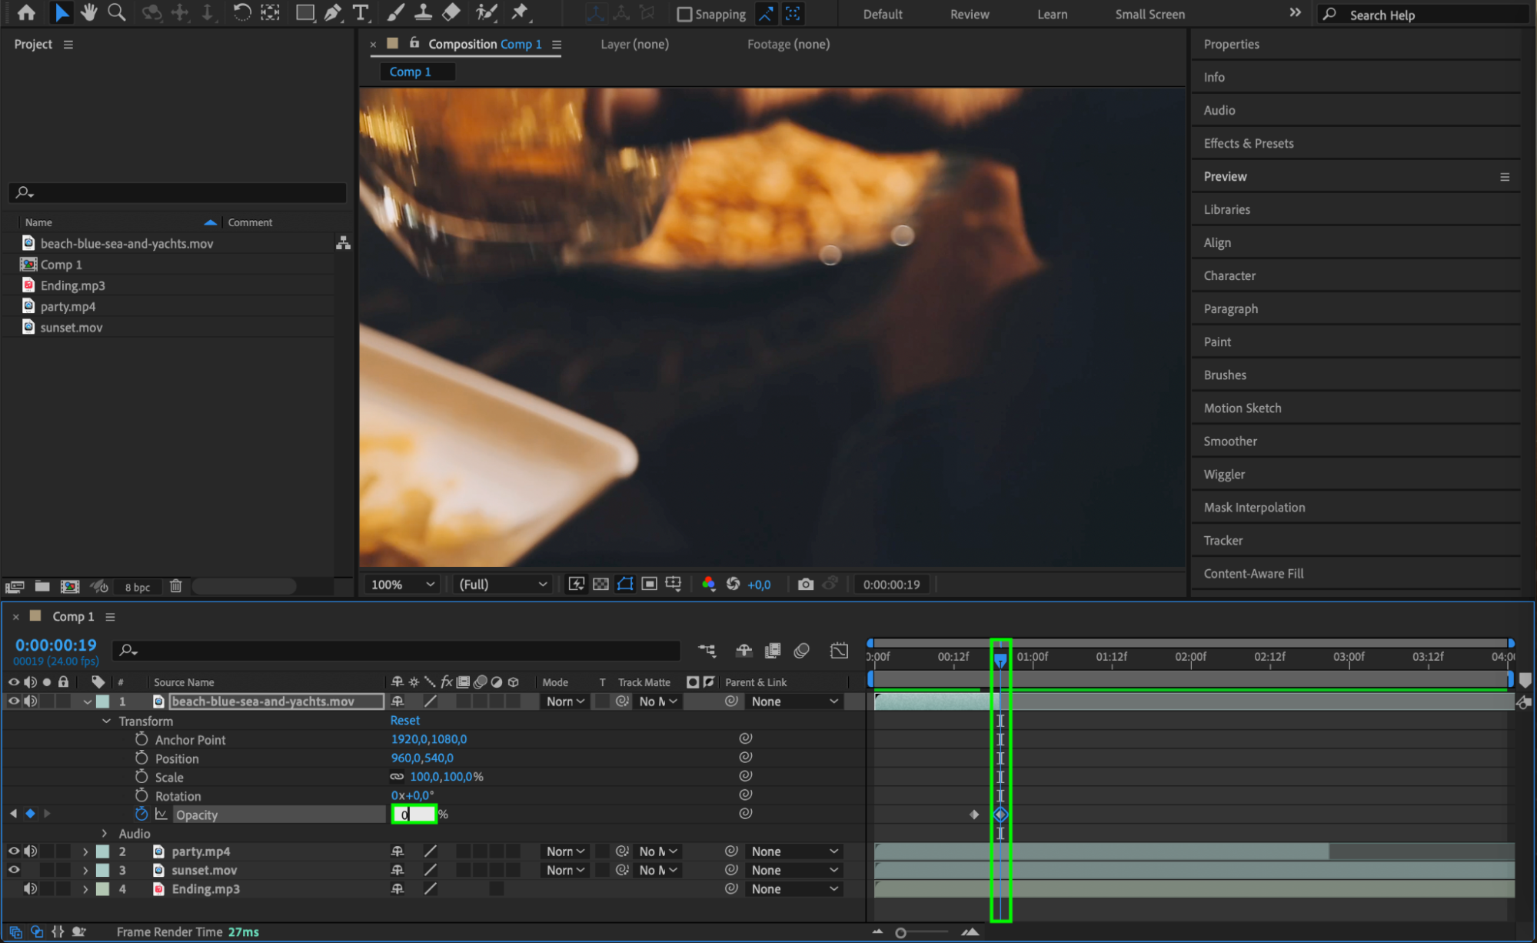
Task: Enable the Snapping checkbox
Action: pos(684,15)
